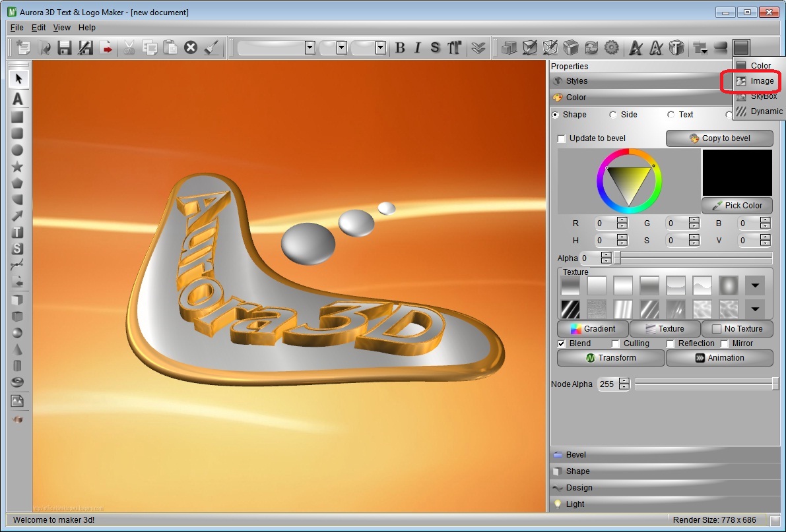This screenshot has height=532, width=786.
Task: Add a star shape
Action: 18,166
